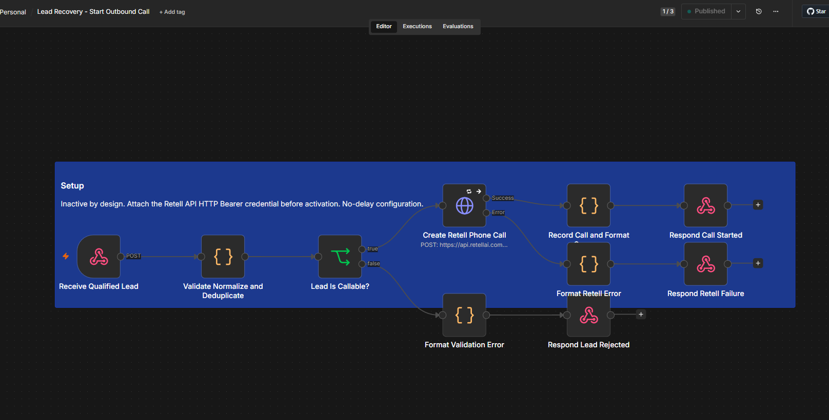Click the 'Format Validation Error' label

click(x=464, y=345)
